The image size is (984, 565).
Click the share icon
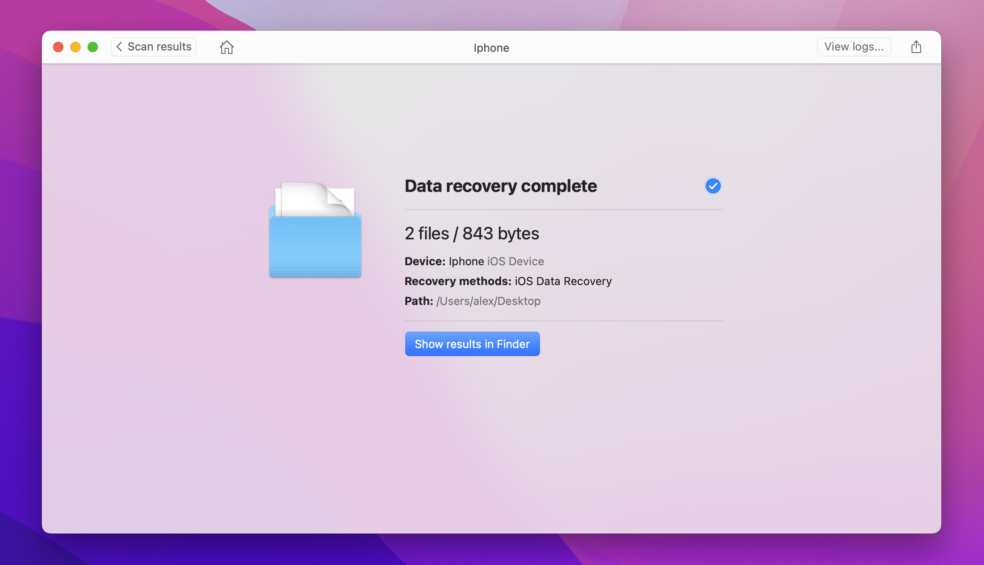(x=916, y=47)
